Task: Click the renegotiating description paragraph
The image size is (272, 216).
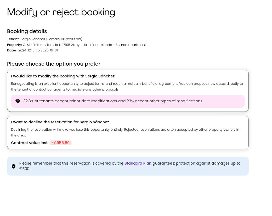Action: (127, 86)
